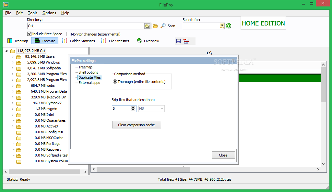Enable Monitor changes (experimental) checkbox
The width and height of the screenshot is (332, 192).
[x=68, y=34]
